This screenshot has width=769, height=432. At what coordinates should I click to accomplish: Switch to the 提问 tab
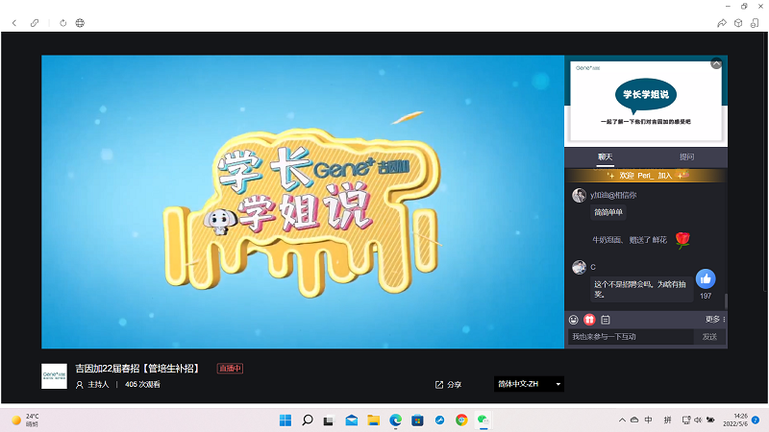(686, 156)
